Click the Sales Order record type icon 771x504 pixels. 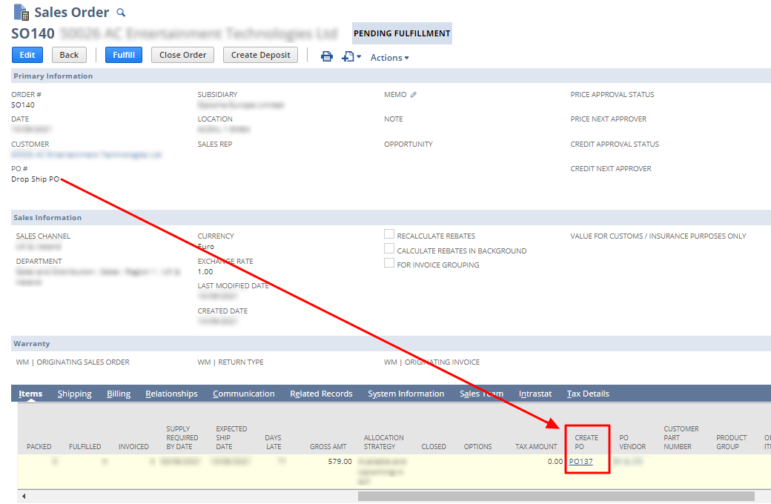click(x=21, y=13)
